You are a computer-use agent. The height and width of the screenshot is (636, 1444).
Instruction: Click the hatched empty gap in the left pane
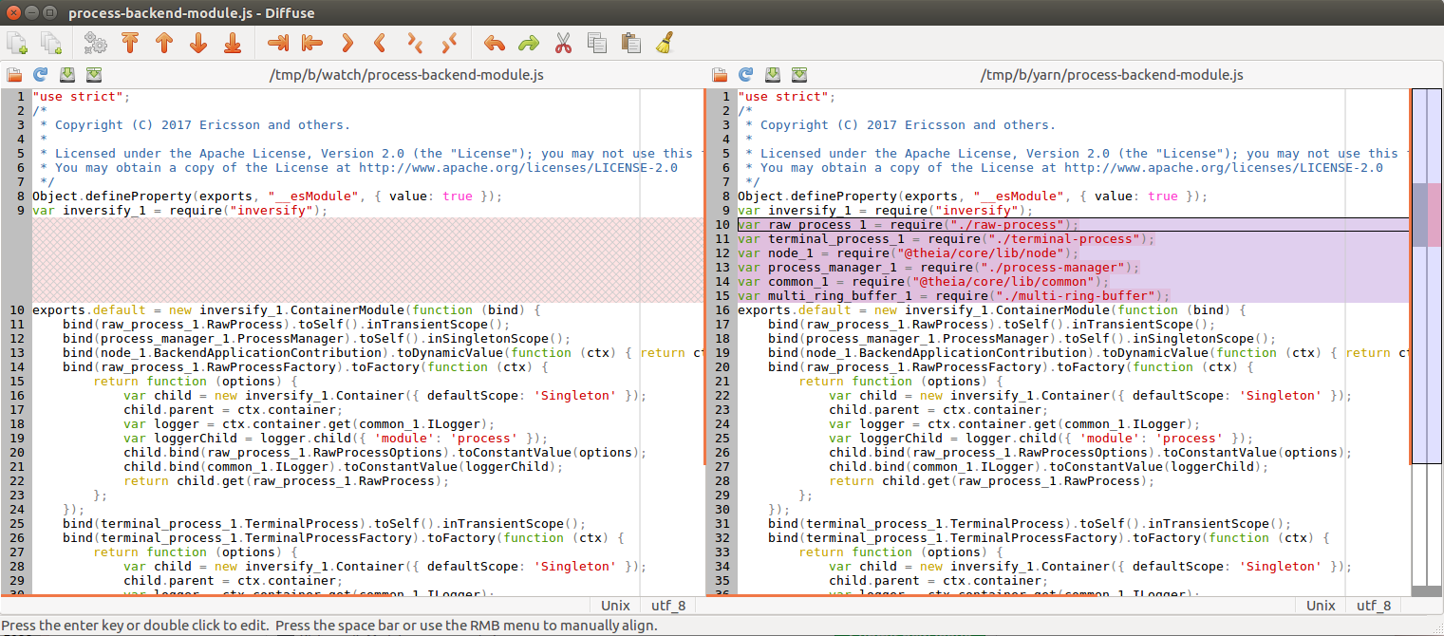pos(367,260)
